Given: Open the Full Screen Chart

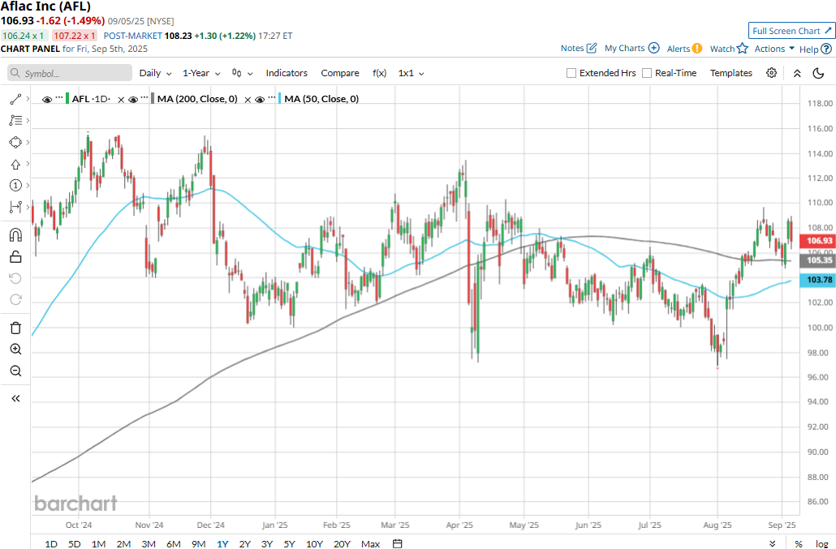Looking at the screenshot, I should 791,31.
